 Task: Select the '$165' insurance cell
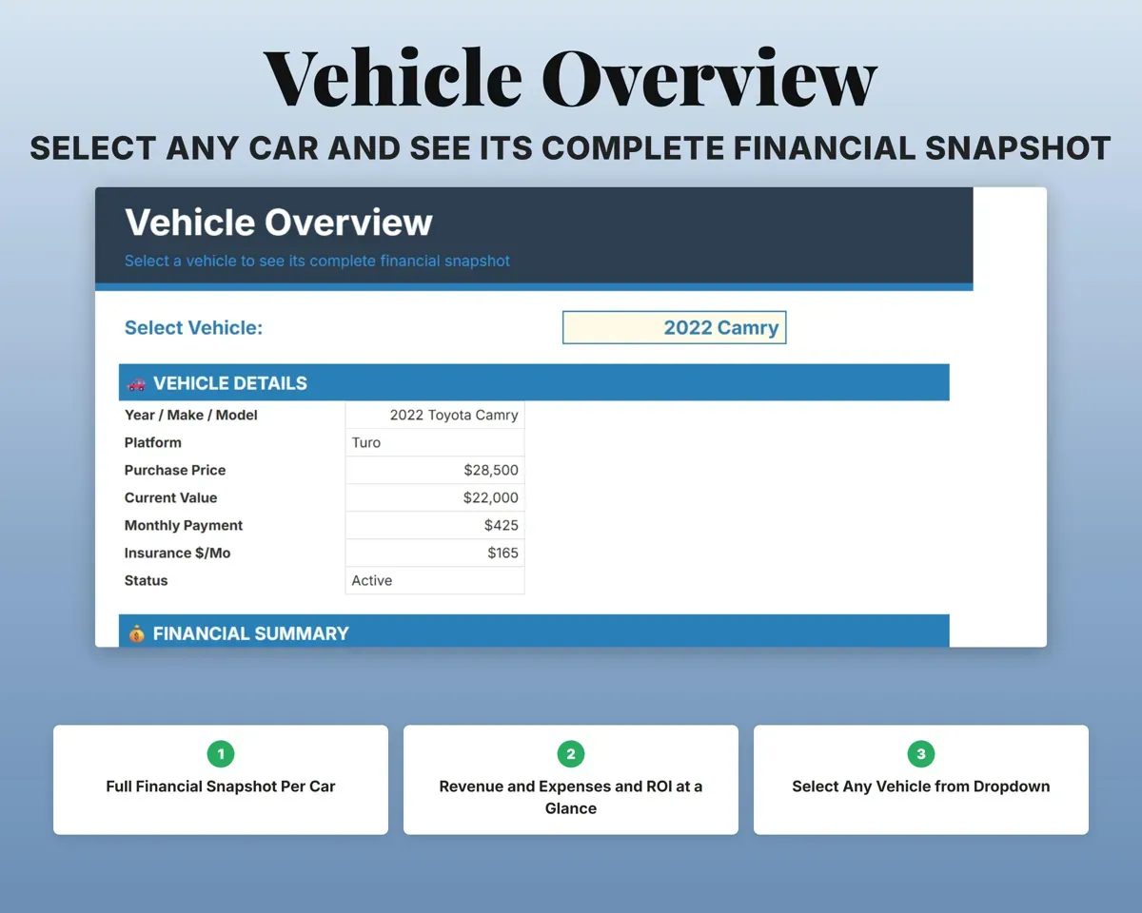coord(435,553)
